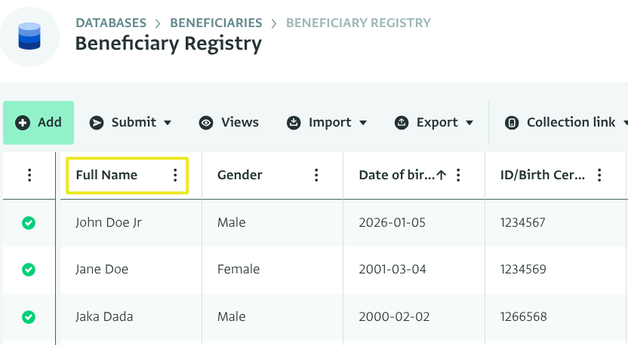Screen dimensions: 628x345
Task: Click the sort arrow on Date of birth
Action: [x=442, y=176]
